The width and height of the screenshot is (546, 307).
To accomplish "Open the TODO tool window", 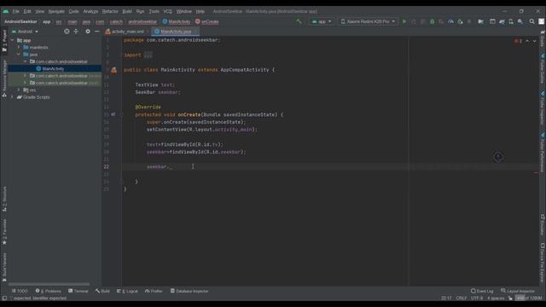I will pyautogui.click(x=20, y=291).
